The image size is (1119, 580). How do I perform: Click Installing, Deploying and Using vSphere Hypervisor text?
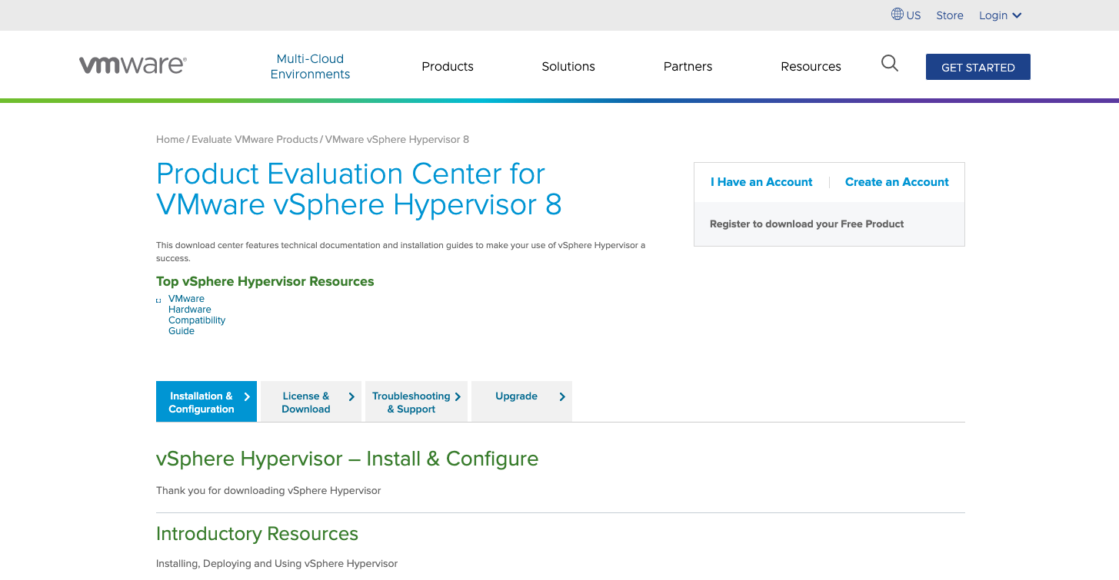point(277,564)
